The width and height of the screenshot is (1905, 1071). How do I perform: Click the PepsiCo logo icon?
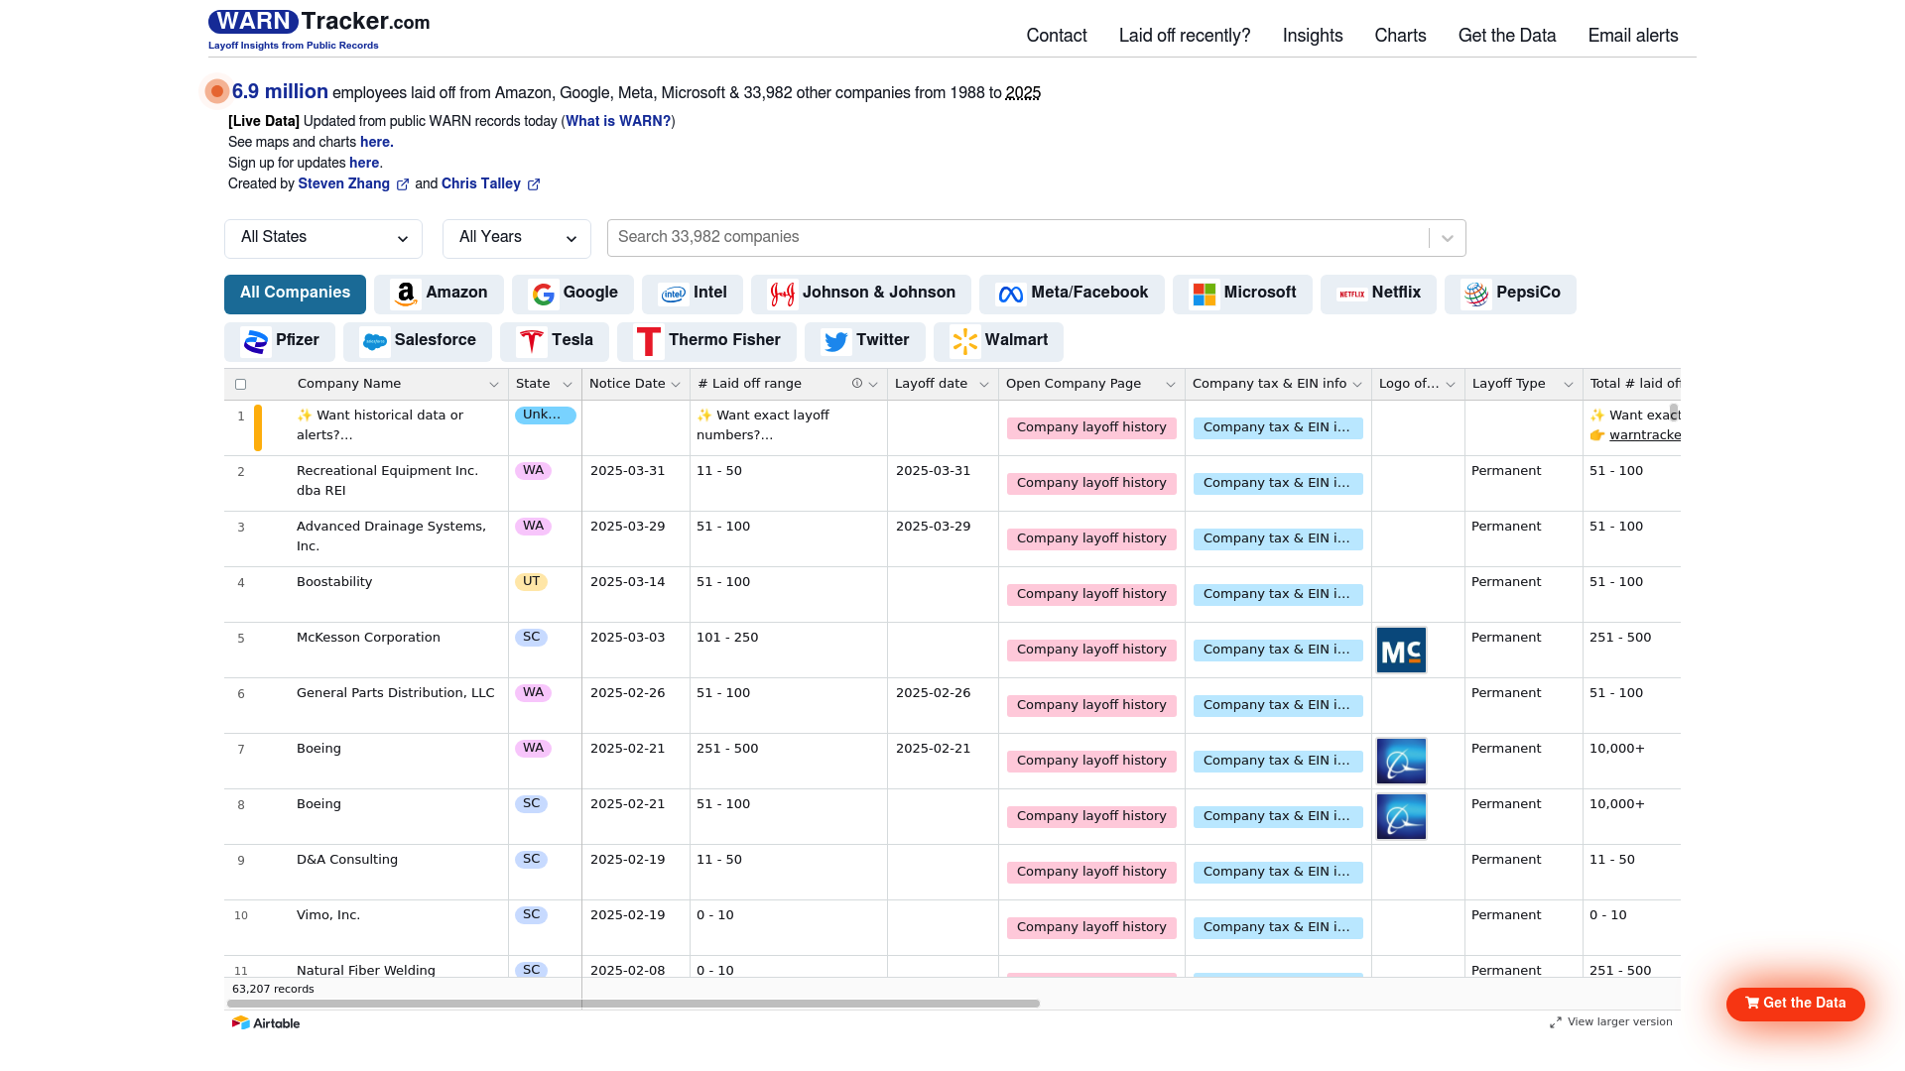coord(1475,294)
